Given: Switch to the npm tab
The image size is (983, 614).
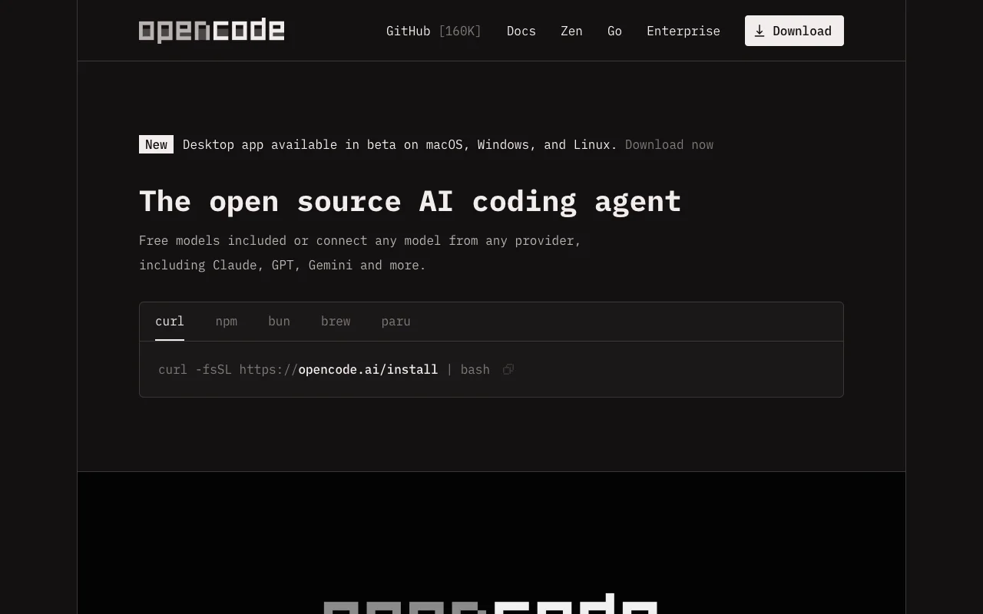Looking at the screenshot, I should [227, 322].
